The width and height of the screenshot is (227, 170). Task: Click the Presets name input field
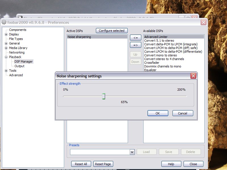pos(100,152)
